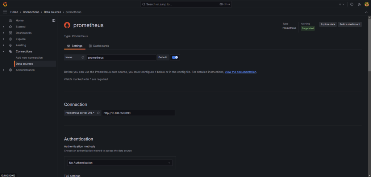Screen dimensions: 371x177
Task: Click the Authentication section heading
Action: click(x=79, y=139)
